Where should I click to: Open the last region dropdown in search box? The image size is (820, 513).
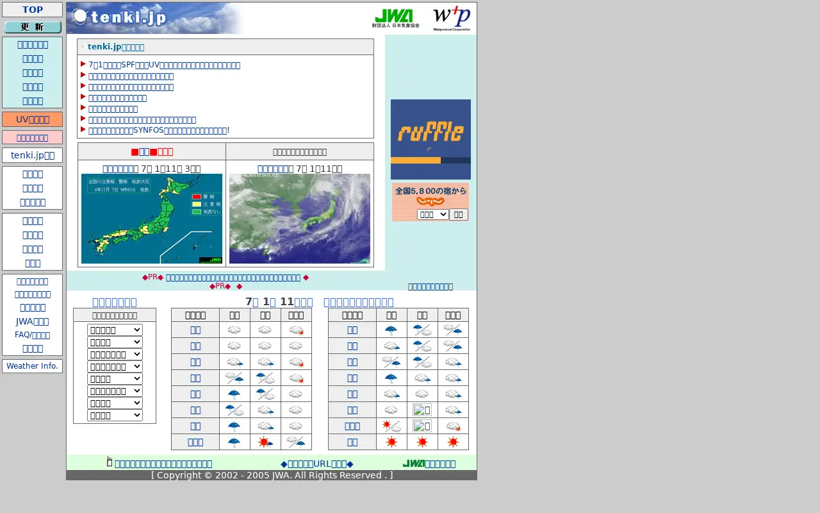coord(115,415)
